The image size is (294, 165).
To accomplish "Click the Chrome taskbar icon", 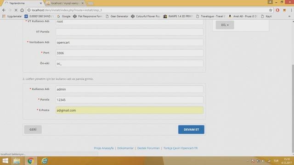I will point(31,161).
